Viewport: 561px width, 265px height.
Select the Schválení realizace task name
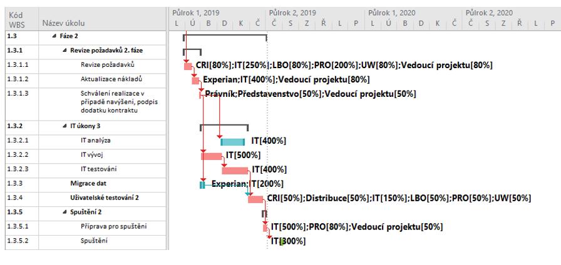pos(119,102)
